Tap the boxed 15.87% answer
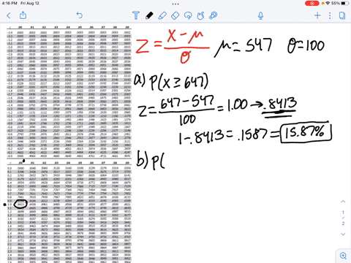Viewport: 351px width, 263px height. click(x=306, y=133)
